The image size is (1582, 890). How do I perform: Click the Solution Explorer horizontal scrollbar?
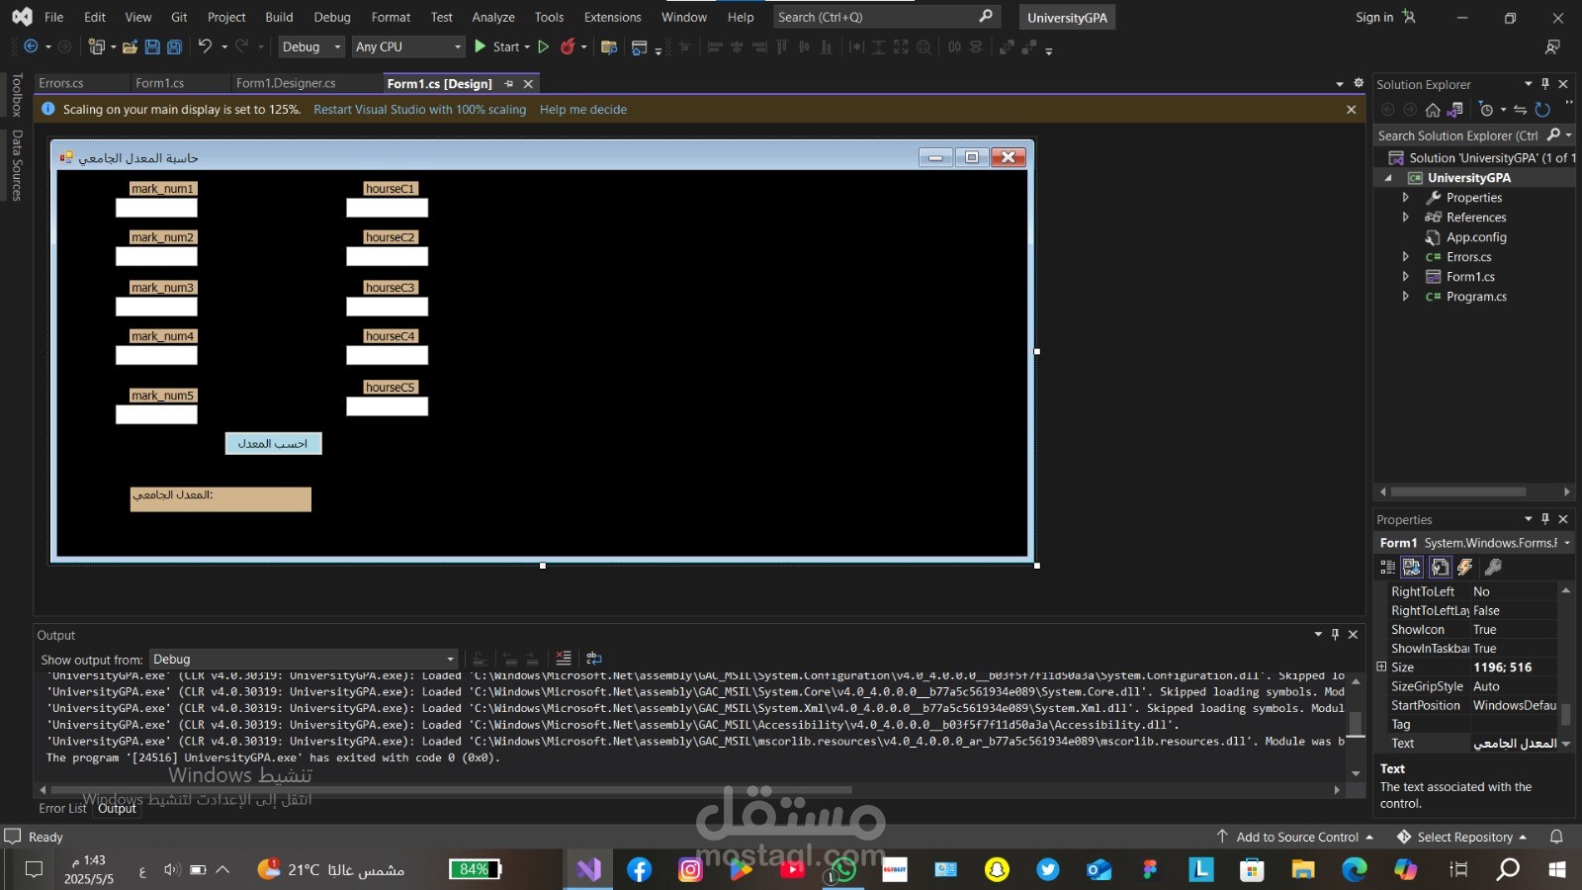1457,491
